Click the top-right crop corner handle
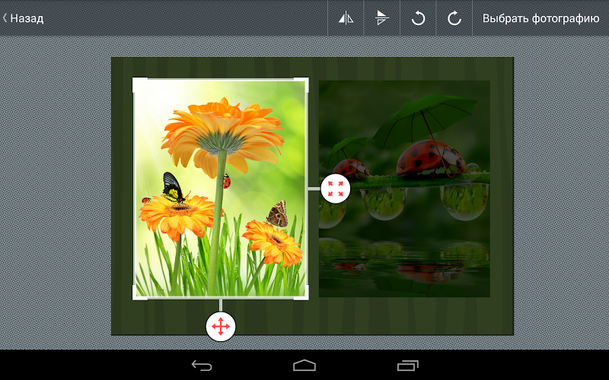The width and height of the screenshot is (609, 380). click(301, 85)
